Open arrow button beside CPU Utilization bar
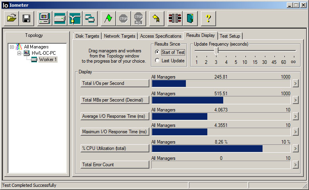Image resolution: width=309 pixels, height=190 pixels. (x=295, y=148)
